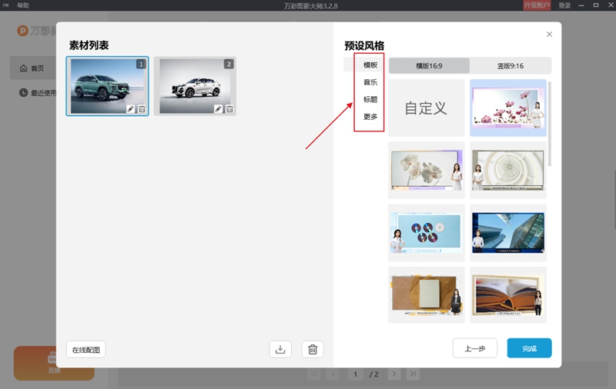616x389 pixels.
Task: Click the trash icon on car image 1
Action: tap(142, 109)
